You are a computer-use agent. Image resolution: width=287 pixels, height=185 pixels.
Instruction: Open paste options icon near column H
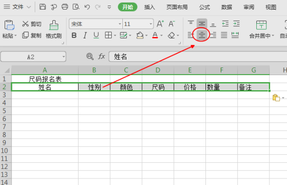click(276, 98)
